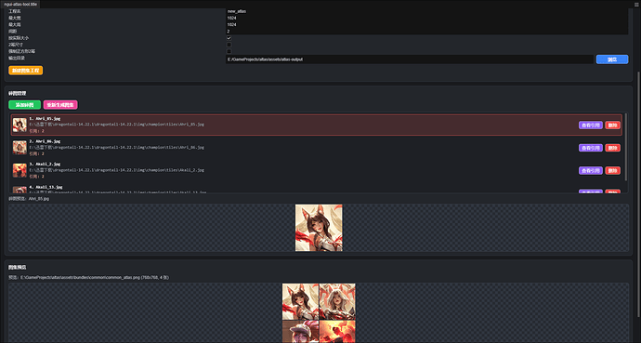Click the file name 2. Ahri_86.jpg

point(45,141)
